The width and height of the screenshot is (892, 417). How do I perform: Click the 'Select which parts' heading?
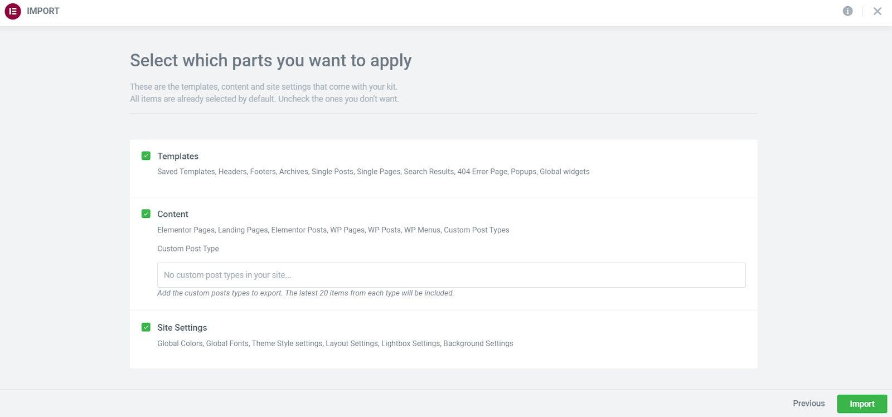270,60
